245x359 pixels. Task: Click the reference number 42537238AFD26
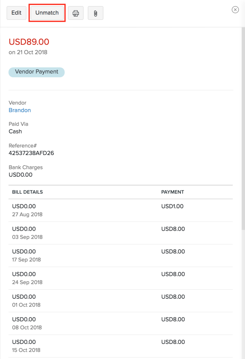point(31,153)
